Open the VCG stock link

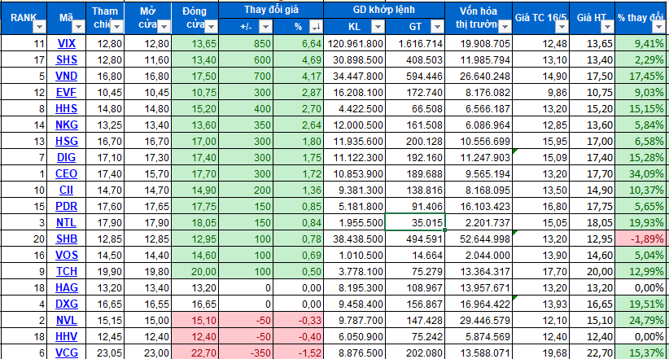(x=67, y=352)
